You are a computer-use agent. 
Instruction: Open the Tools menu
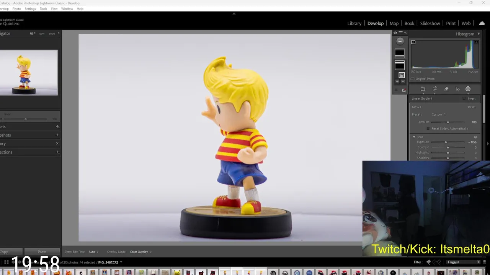point(43,9)
